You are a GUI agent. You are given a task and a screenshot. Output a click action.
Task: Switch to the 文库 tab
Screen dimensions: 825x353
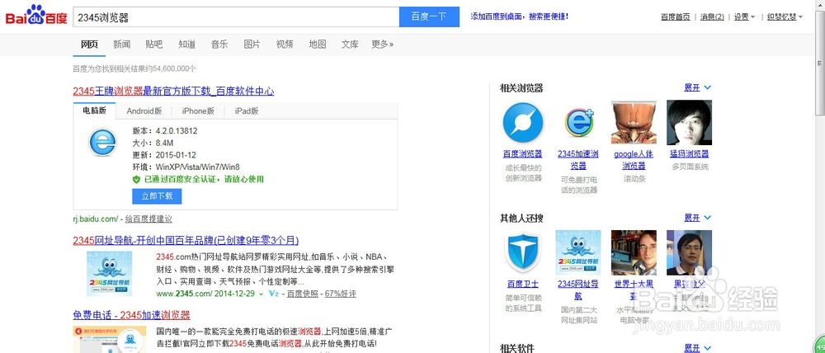(350, 45)
